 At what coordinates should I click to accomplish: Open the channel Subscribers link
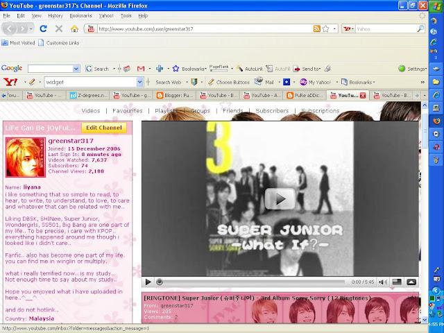pyautogui.click(x=272, y=111)
